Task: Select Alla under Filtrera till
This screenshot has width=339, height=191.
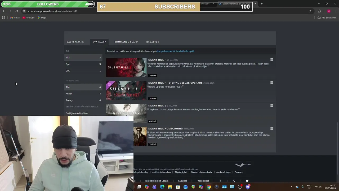Action: [83, 87]
